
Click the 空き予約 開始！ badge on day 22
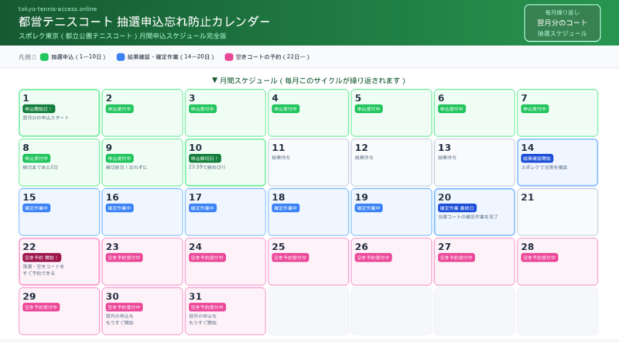pyautogui.click(x=42, y=258)
